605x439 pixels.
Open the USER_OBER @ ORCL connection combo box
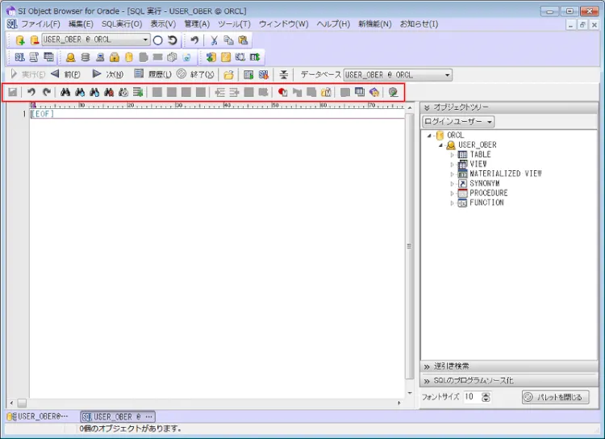pyautogui.click(x=96, y=40)
